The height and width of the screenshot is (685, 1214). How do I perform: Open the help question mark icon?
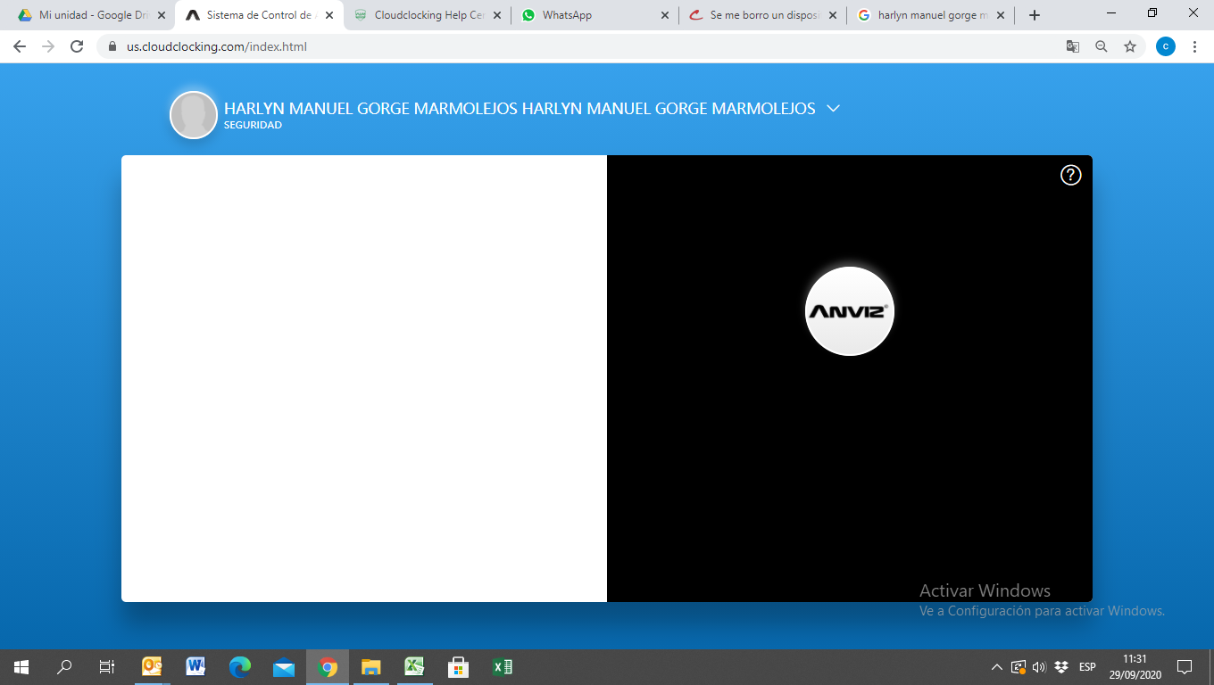(x=1070, y=175)
